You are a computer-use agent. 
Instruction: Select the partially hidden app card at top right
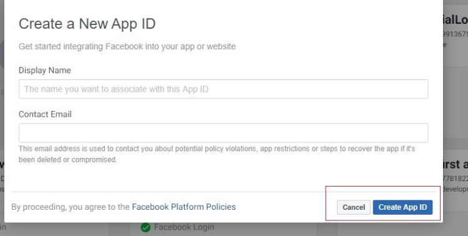click(x=456, y=33)
